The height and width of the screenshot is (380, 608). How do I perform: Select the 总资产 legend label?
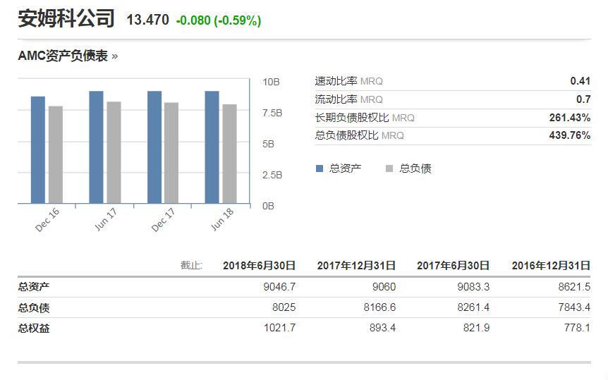pos(345,168)
